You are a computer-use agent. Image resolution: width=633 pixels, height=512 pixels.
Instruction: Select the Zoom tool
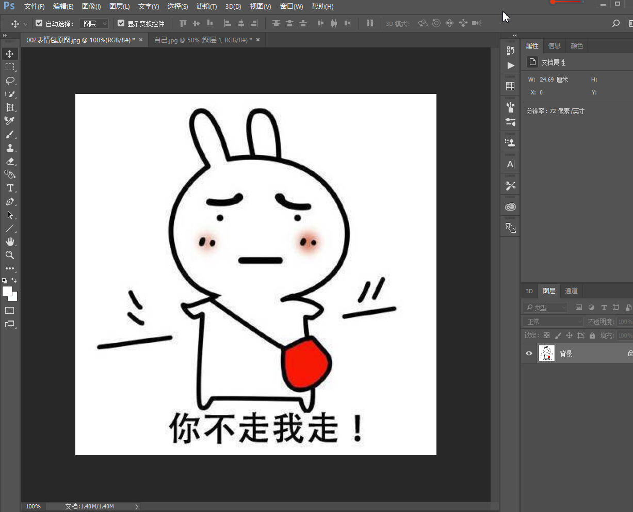tap(10, 255)
